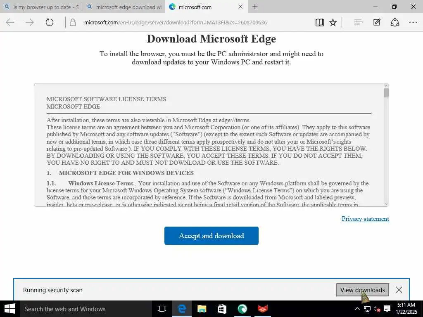The height and width of the screenshot is (317, 423).
Task: Go back to the previous page
Action: (10, 22)
